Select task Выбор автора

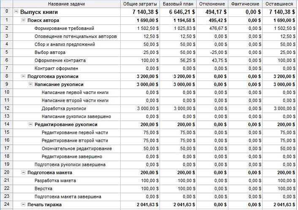(50, 52)
